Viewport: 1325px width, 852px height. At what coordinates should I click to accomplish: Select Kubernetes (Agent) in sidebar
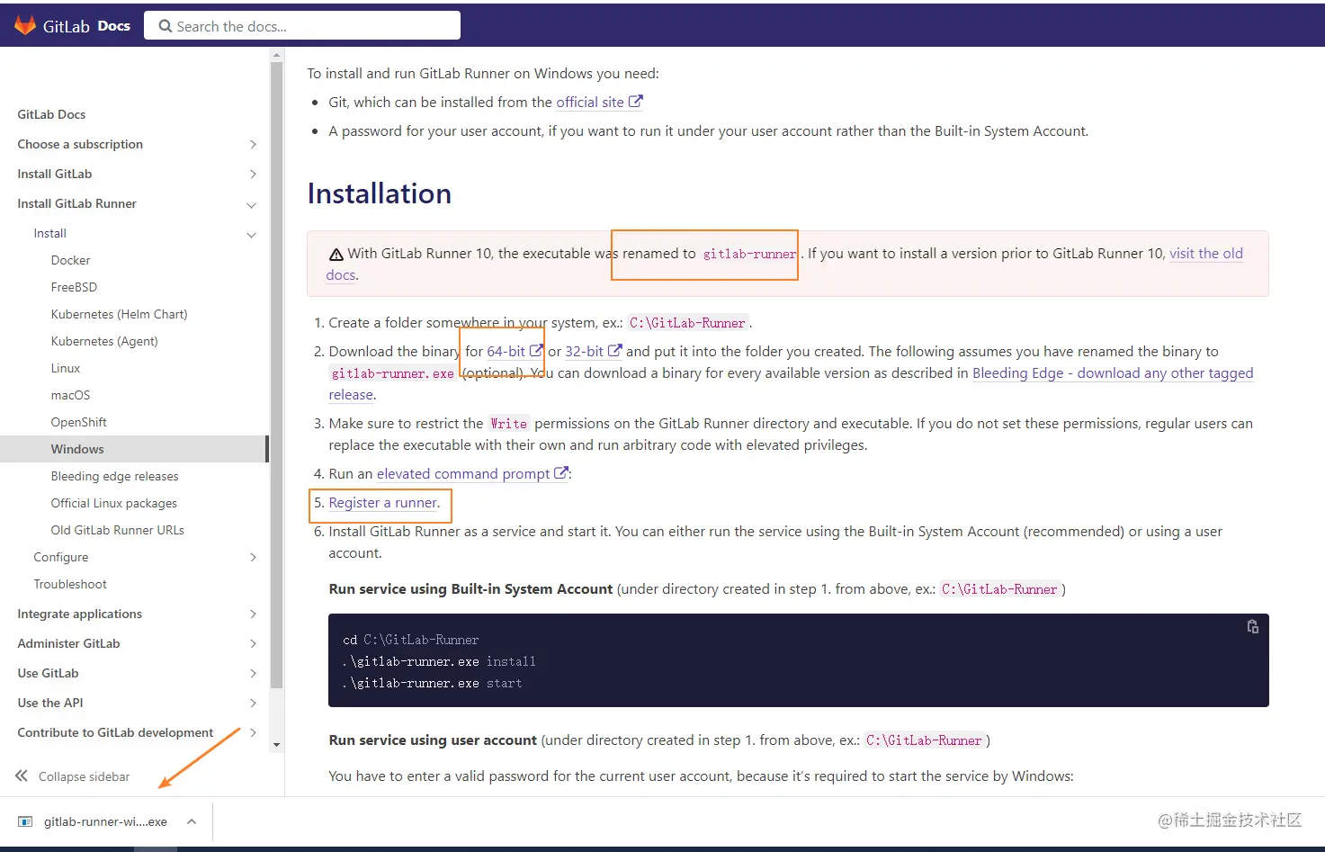point(104,341)
